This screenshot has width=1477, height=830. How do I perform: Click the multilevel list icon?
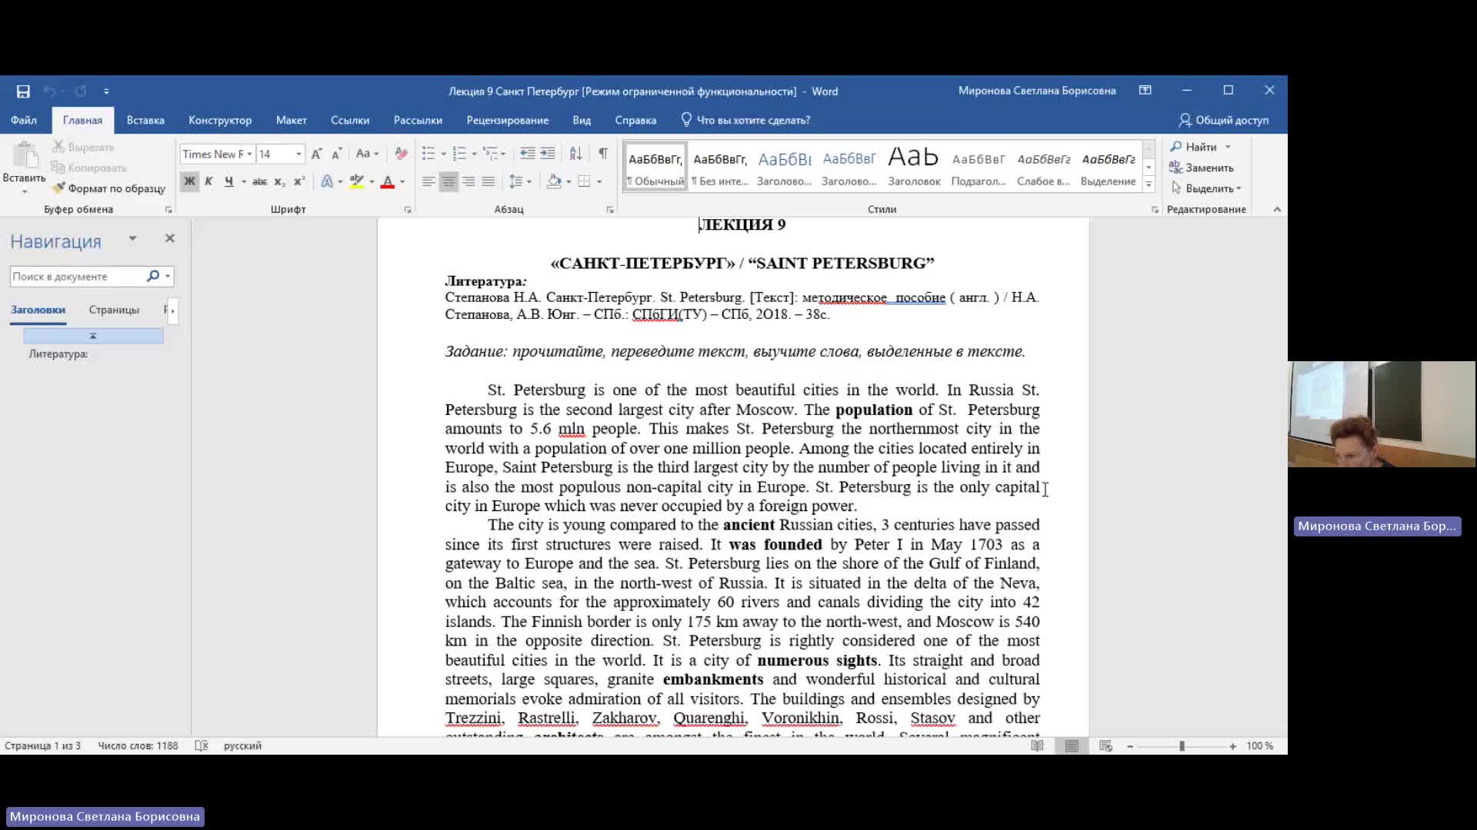(489, 154)
